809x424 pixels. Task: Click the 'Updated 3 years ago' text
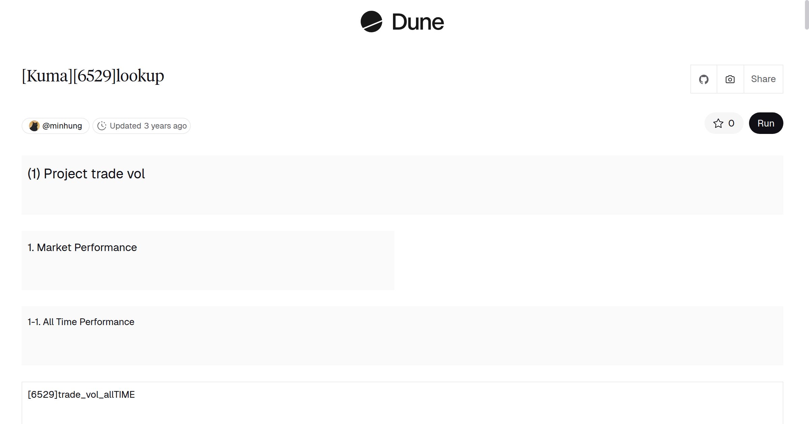[148, 126]
